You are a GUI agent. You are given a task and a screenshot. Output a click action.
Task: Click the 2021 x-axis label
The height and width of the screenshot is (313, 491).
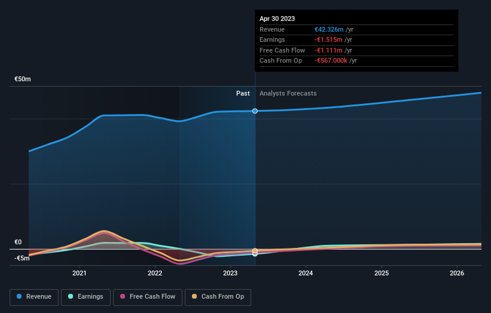coord(79,273)
